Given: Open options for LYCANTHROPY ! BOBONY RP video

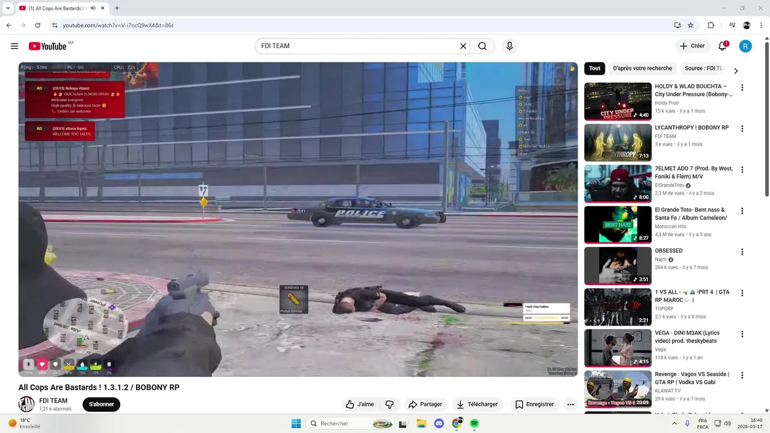Looking at the screenshot, I should click(742, 129).
